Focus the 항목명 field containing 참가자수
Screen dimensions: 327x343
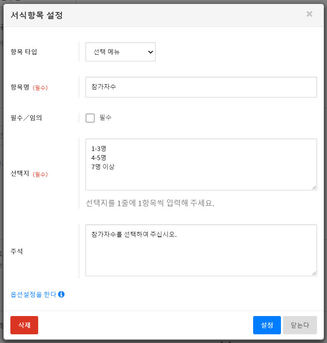point(201,87)
